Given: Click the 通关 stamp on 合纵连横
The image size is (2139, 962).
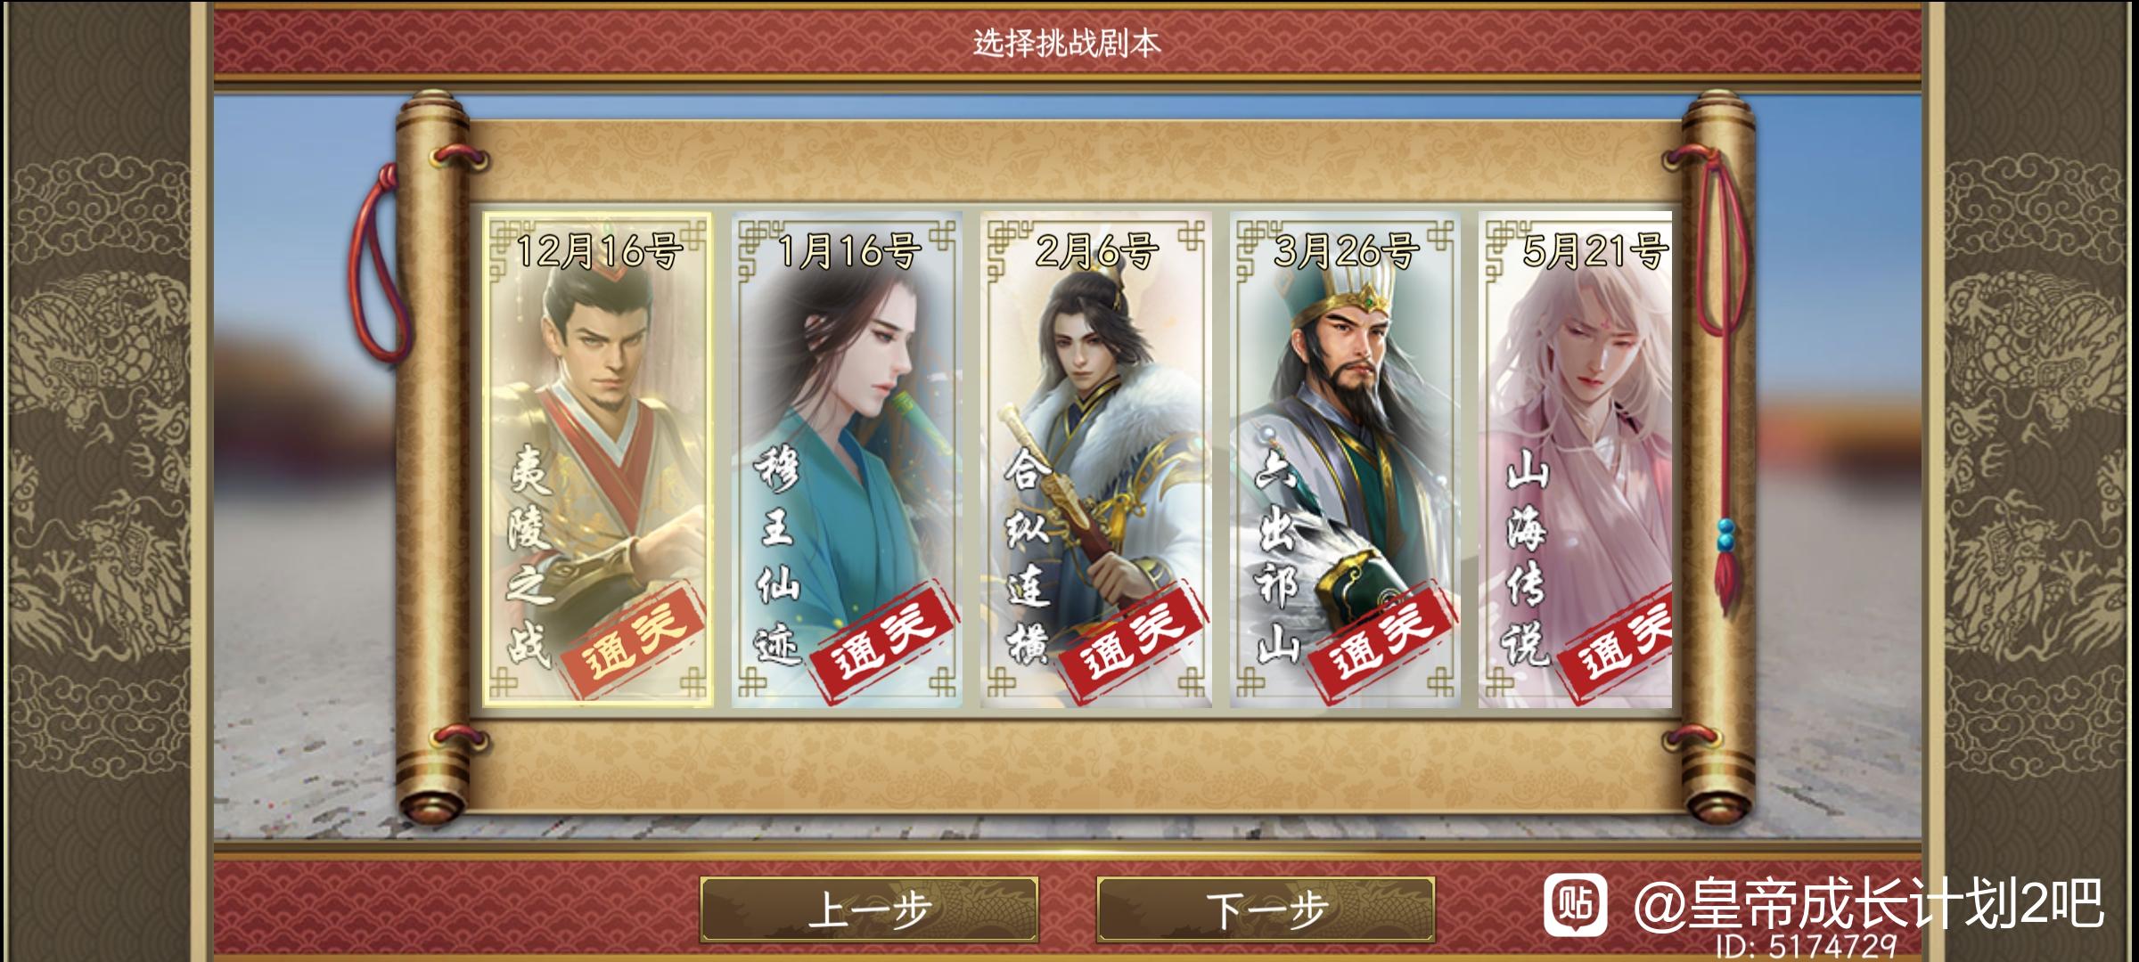Looking at the screenshot, I should click(x=1135, y=639).
